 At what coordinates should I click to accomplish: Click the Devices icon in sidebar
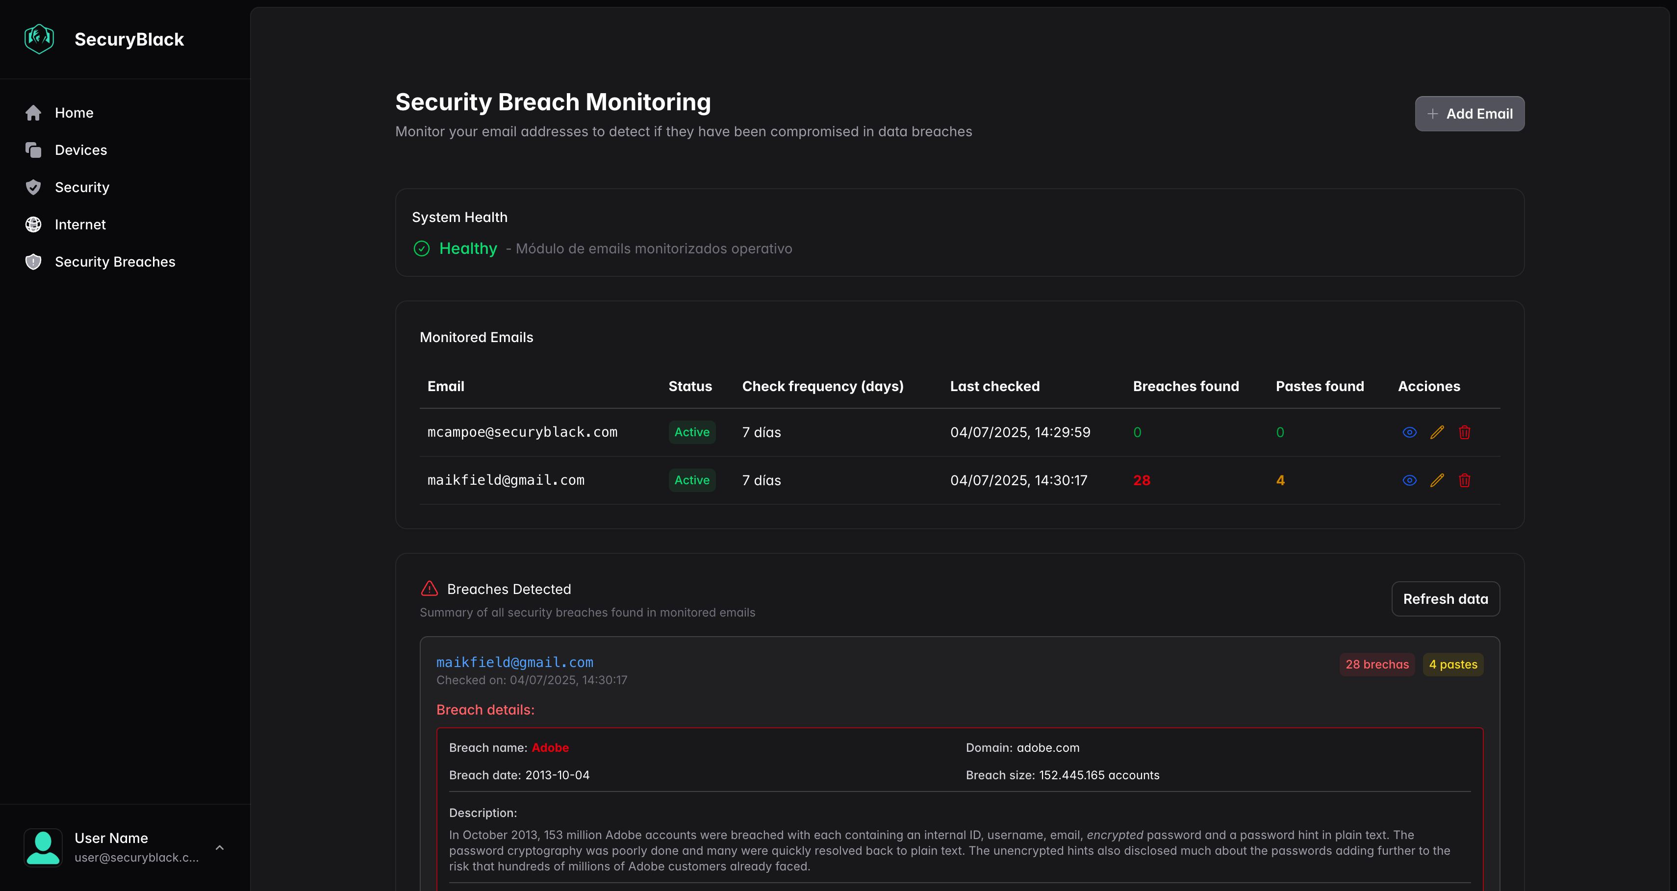tap(33, 150)
